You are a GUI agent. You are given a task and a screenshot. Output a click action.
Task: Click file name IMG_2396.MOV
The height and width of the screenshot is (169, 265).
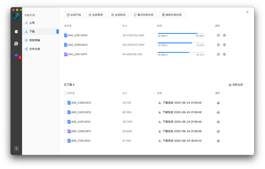pyautogui.click(x=81, y=103)
